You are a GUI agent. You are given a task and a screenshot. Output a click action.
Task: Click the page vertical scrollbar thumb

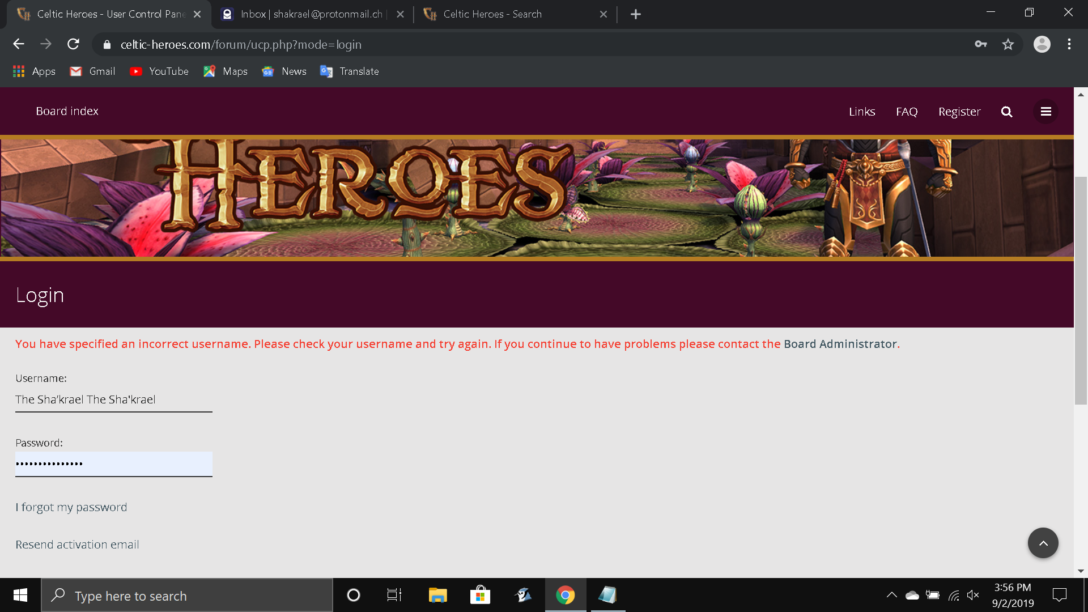pos(1081,290)
